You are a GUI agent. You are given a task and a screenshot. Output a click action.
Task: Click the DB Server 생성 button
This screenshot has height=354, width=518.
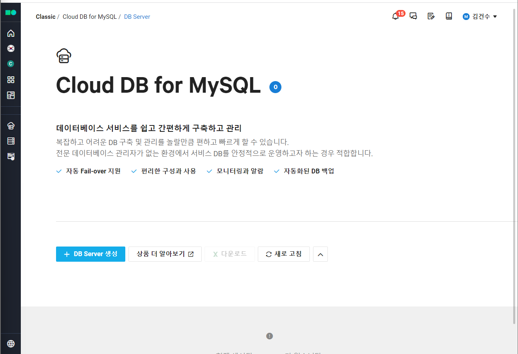(x=90, y=254)
